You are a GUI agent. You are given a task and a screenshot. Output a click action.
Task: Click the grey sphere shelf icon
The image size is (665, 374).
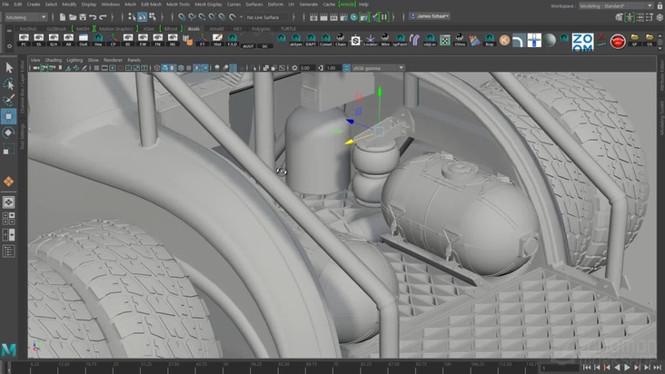tap(550, 40)
